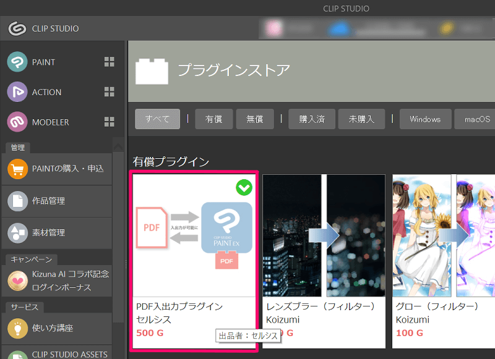Open PAINTの購入・申込 in the sidebar
This screenshot has width=495, height=359.
pos(57,169)
